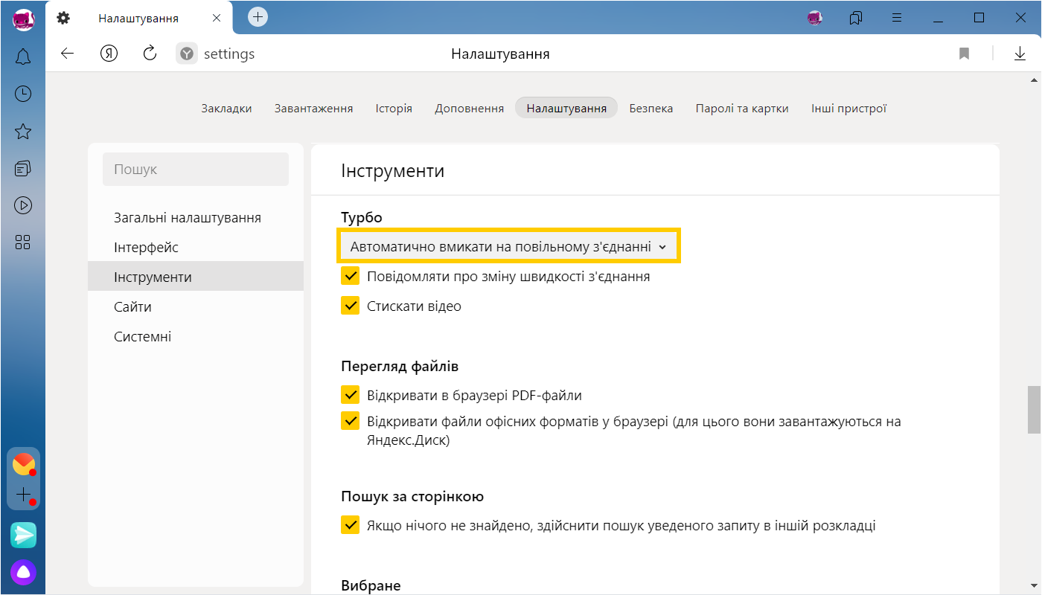The image size is (1042, 595).
Task: Open Yandex home via Я button
Action: tap(109, 54)
